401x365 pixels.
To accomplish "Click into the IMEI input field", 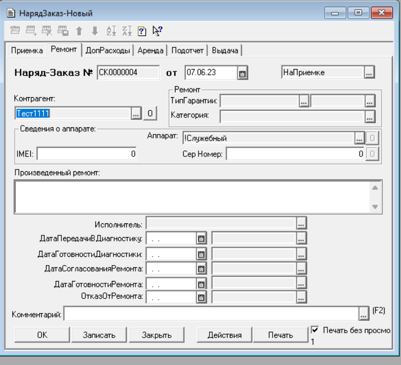I will [x=87, y=155].
